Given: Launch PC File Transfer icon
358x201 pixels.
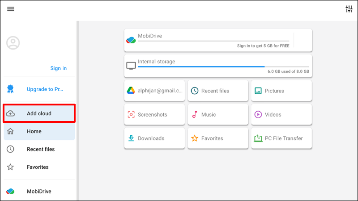Looking at the screenshot, I should pyautogui.click(x=258, y=138).
